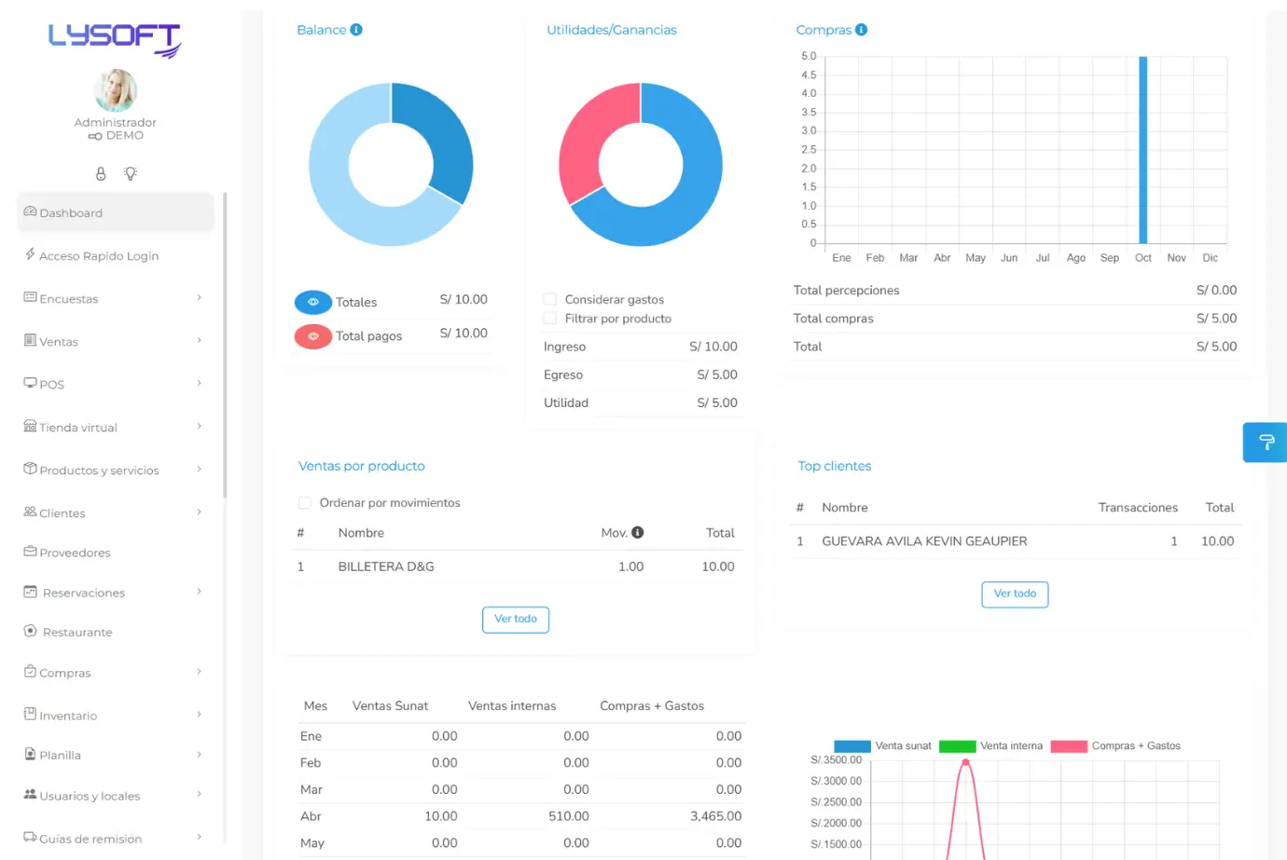Click the info icon next to the Mov. column
This screenshot has width=1287, height=860.
coord(638,533)
